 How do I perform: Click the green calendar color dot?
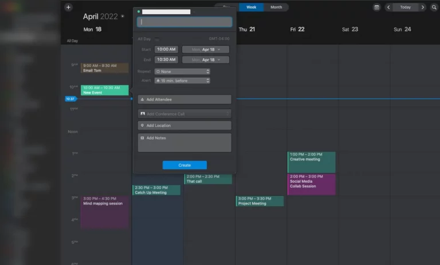click(x=139, y=11)
